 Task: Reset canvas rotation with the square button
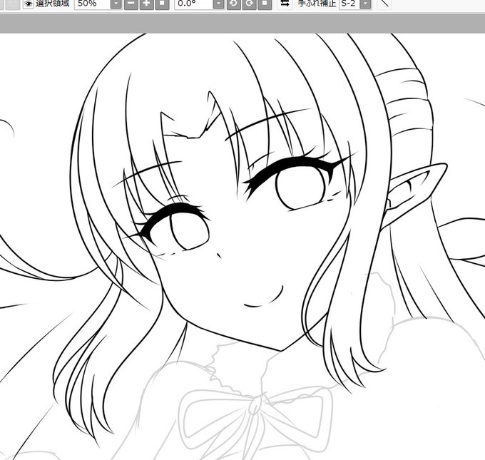(x=265, y=4)
